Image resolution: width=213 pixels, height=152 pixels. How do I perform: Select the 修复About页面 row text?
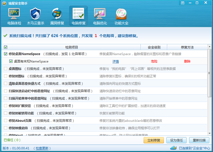click(x=20, y=120)
